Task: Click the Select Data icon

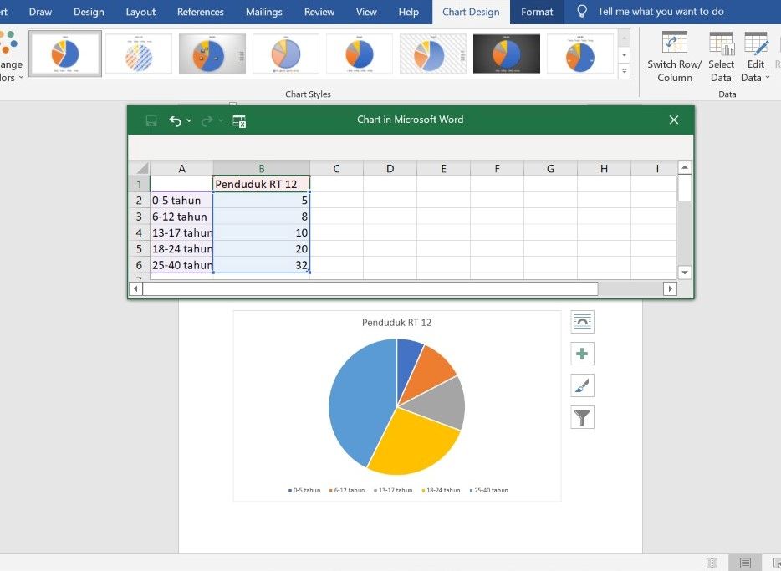Action: (721, 43)
